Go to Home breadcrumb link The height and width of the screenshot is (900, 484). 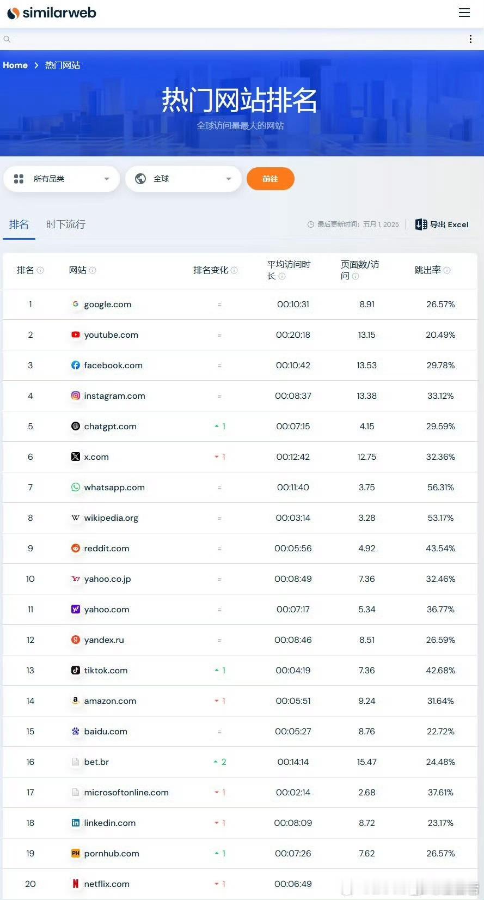[x=15, y=65]
